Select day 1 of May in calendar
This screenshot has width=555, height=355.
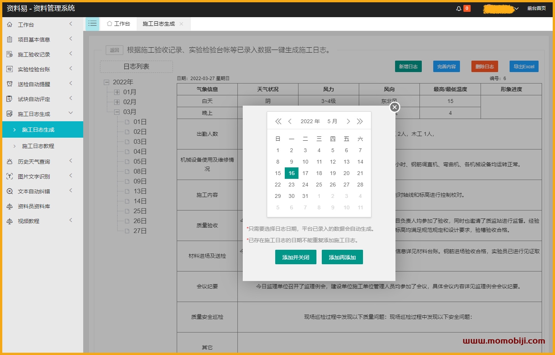point(278,150)
